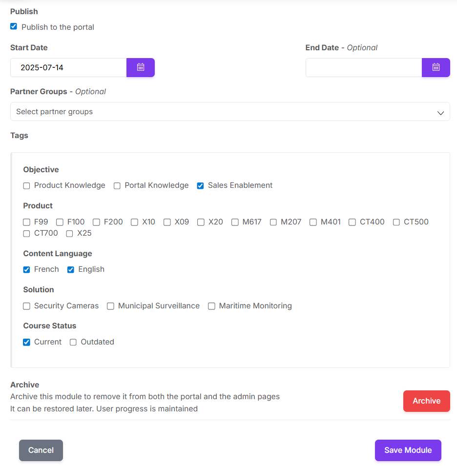Cancel editing the module
Image resolution: width=457 pixels, height=466 pixels.
pos(41,450)
